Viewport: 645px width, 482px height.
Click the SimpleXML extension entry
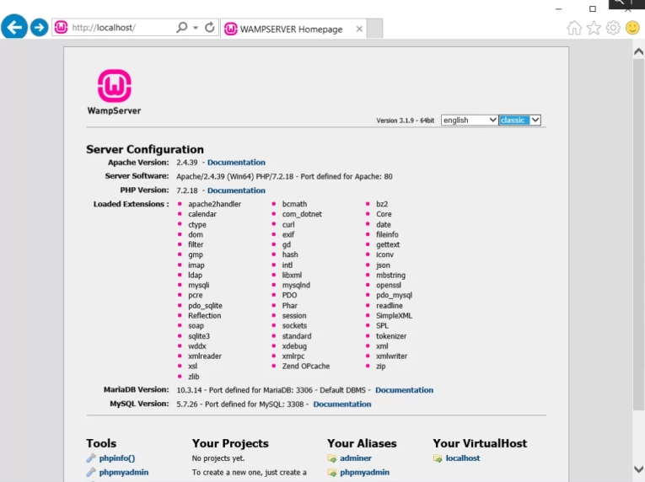tap(394, 315)
